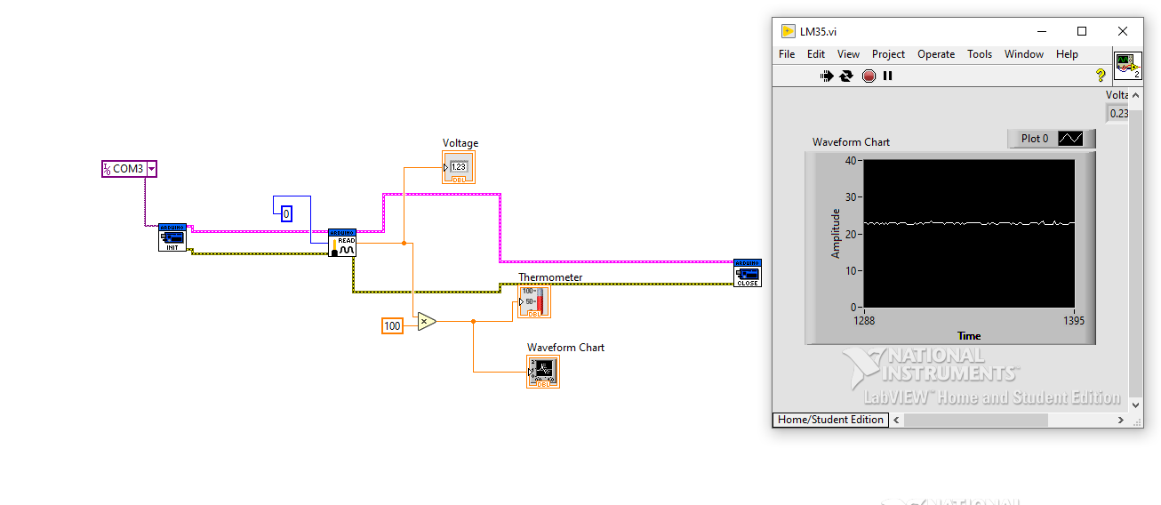Screen dimensions: 1161x505
Task: Click the horizontal scrollbar right arrow
Action: pyautogui.click(x=1120, y=420)
